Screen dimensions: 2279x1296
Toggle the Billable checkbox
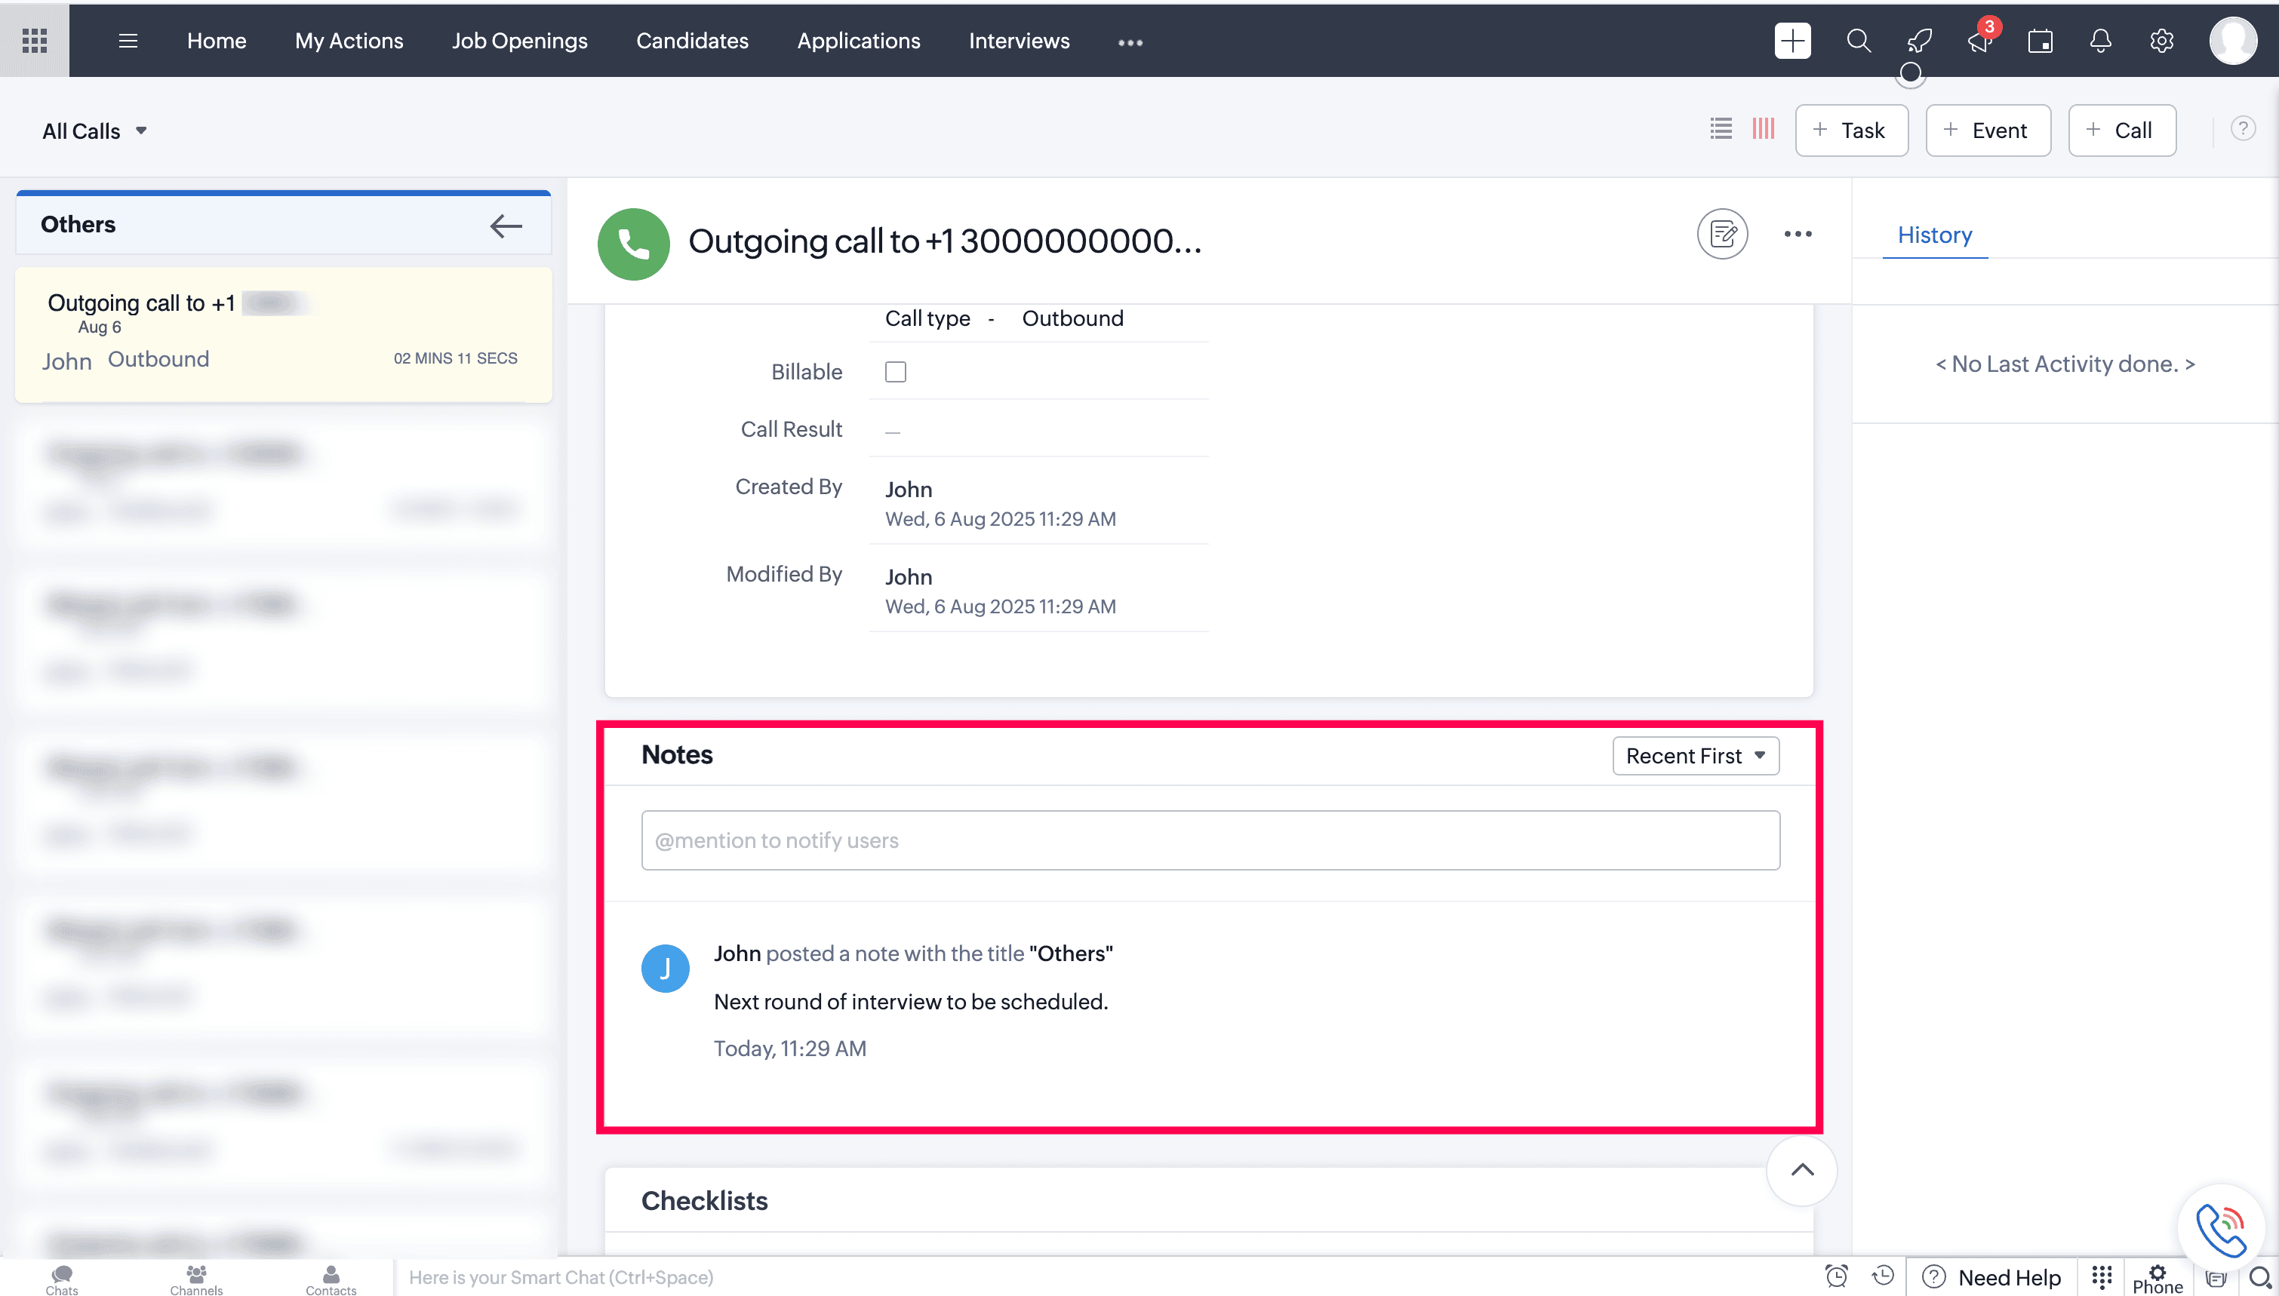click(896, 372)
